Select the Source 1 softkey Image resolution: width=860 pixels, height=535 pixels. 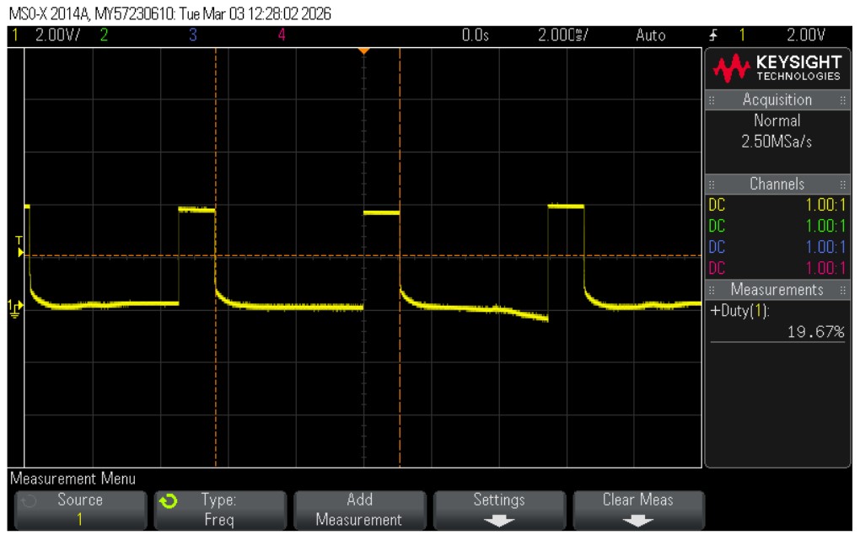point(80,510)
